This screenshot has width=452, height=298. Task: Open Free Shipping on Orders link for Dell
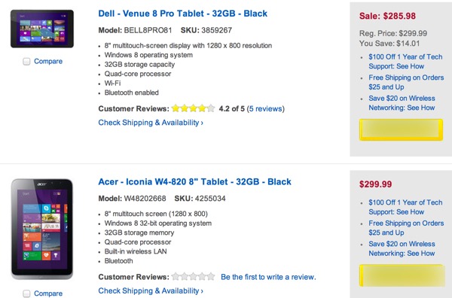click(406, 82)
